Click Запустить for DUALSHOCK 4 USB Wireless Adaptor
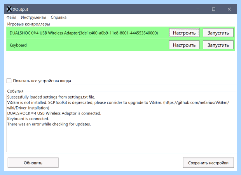 click(218, 33)
